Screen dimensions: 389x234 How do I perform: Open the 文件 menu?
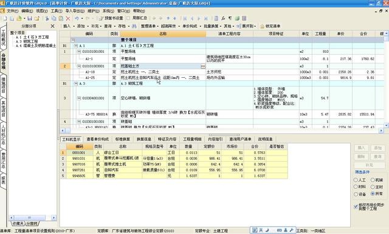(x=12, y=11)
